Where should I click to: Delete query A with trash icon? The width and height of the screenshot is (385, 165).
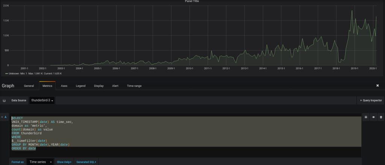click(x=380, y=117)
